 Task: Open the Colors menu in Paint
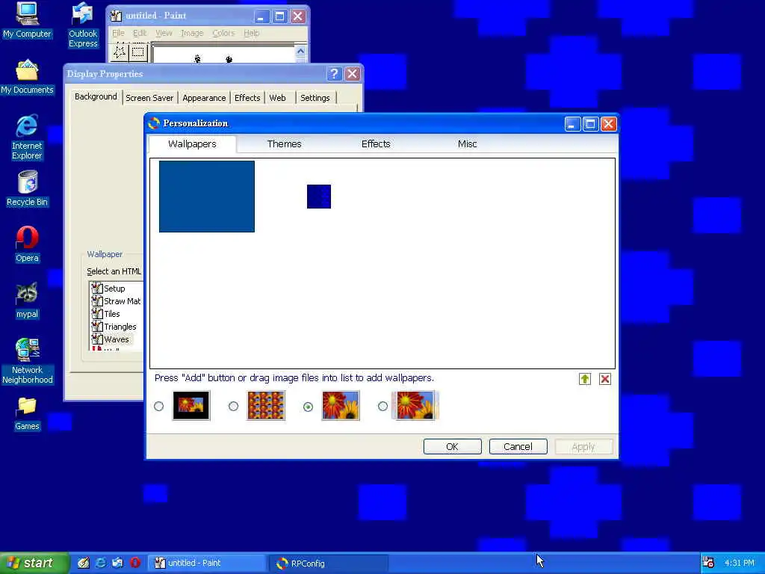click(223, 33)
